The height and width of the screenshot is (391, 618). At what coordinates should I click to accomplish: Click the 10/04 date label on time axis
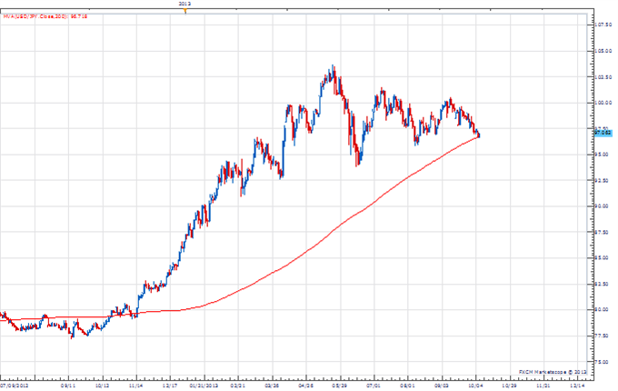pos(475,385)
